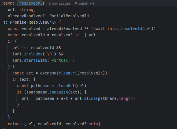Screen dimensions: 177x129
Task: Open the Show usages inlay hint
Action: [59, 3]
